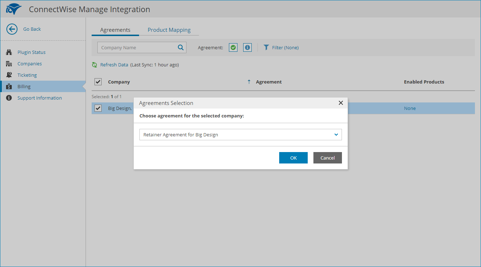Sort by the Company column arrow
481x267 pixels.
click(249, 82)
